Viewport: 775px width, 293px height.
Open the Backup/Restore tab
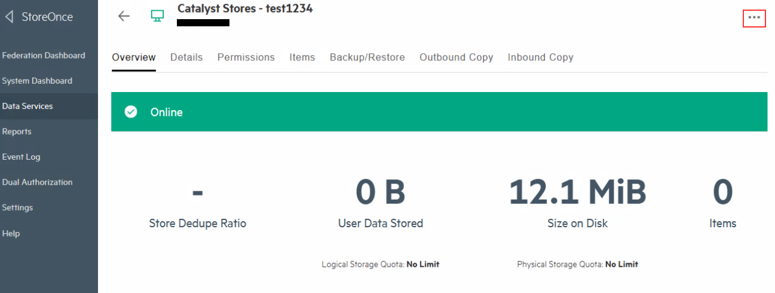tap(367, 57)
